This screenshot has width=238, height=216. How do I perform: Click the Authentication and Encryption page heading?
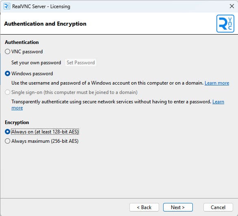45,24
